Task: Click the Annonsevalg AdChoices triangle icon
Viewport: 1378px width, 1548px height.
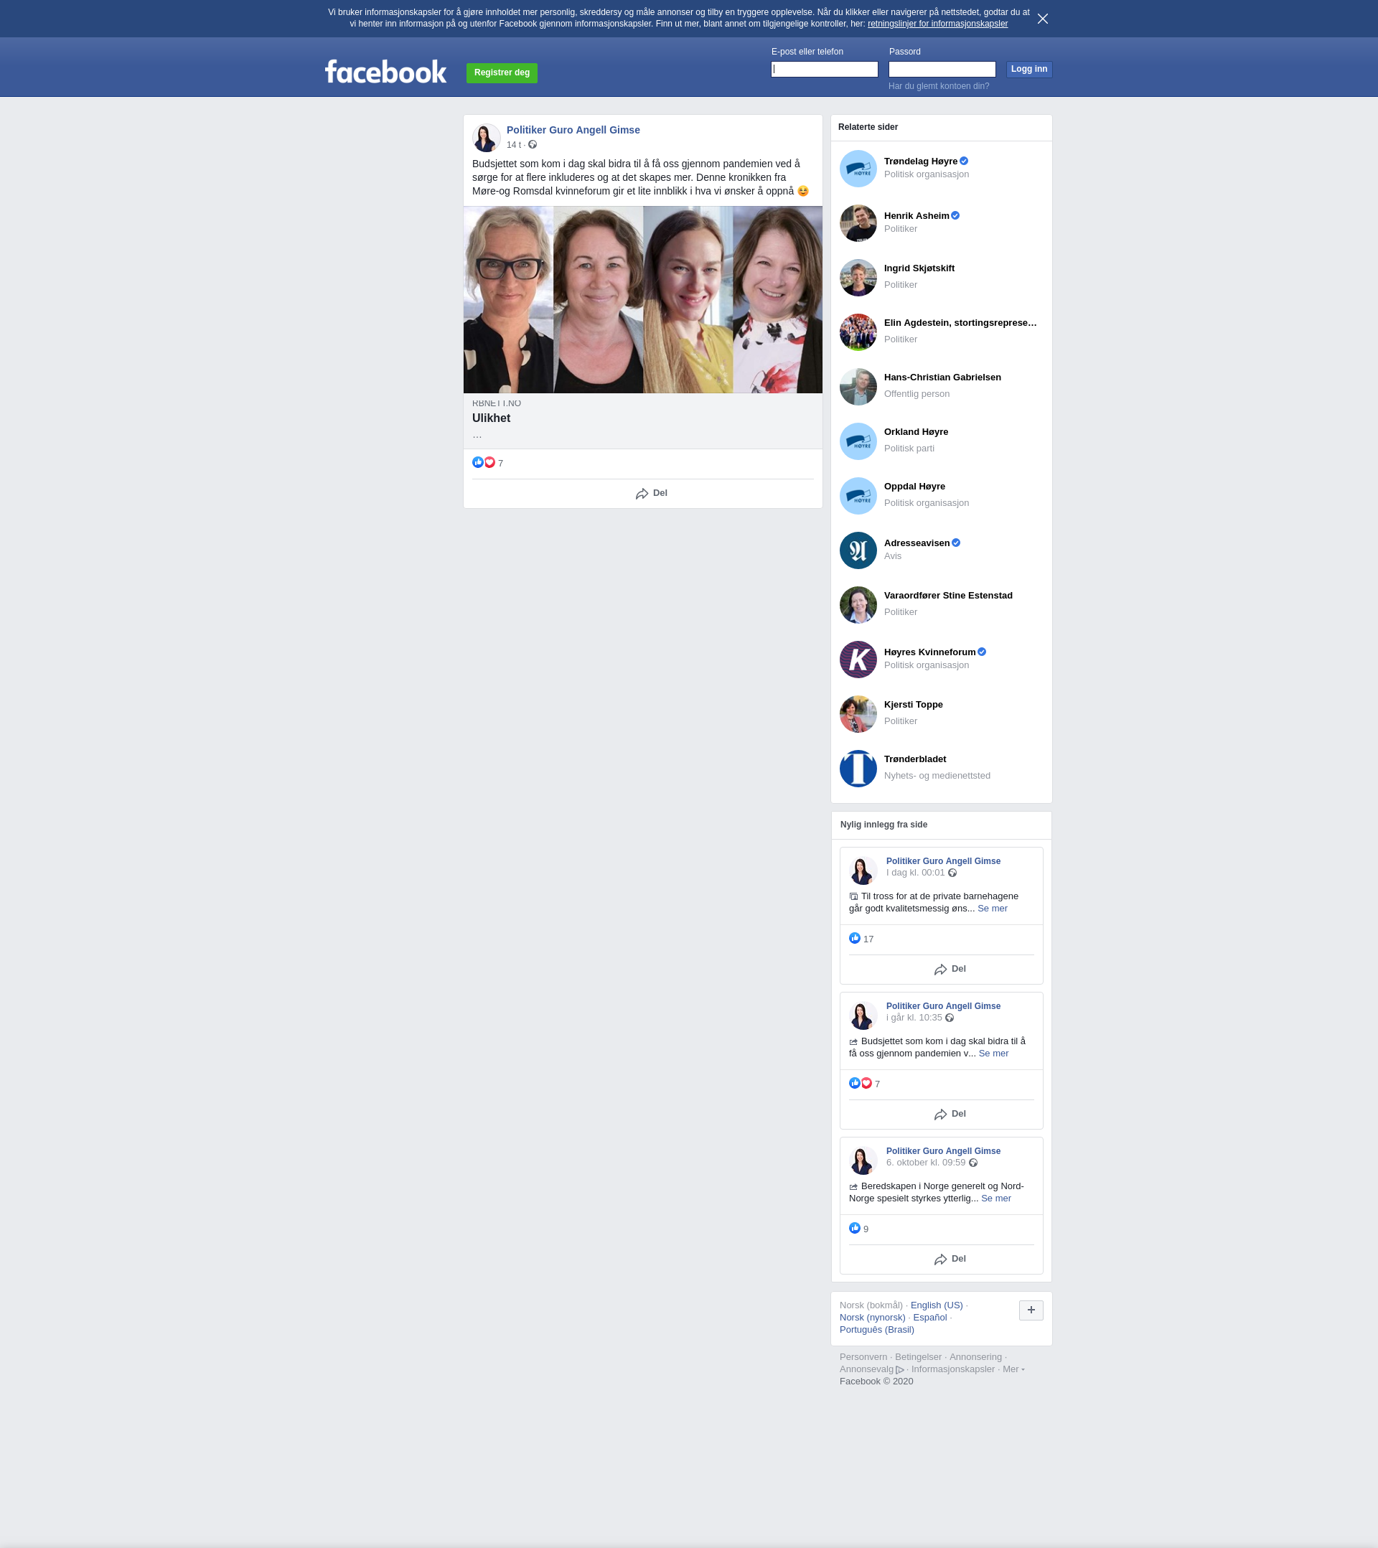Action: point(900,1369)
